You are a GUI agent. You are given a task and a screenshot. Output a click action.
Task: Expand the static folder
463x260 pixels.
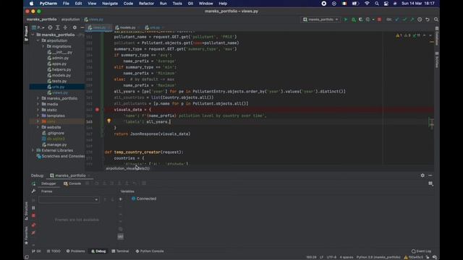click(x=38, y=110)
